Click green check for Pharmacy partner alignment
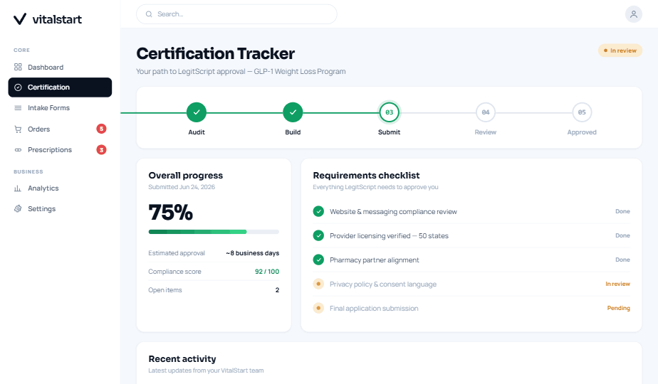 click(318, 260)
